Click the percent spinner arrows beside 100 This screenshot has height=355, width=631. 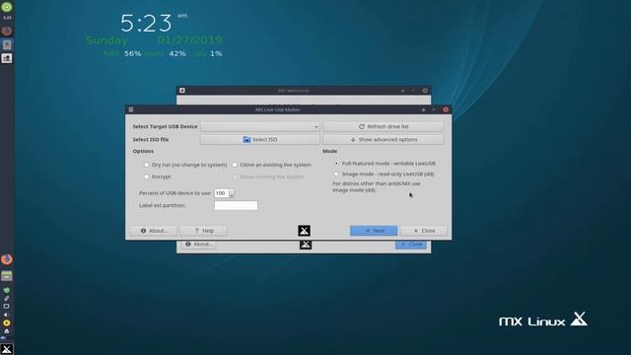(232, 193)
